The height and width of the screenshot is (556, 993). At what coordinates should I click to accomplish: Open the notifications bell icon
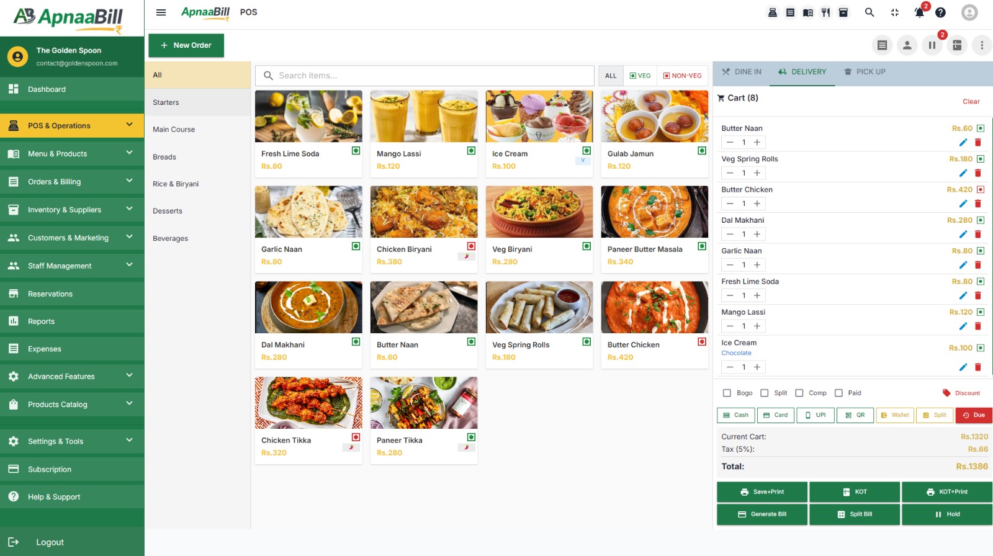(x=919, y=12)
